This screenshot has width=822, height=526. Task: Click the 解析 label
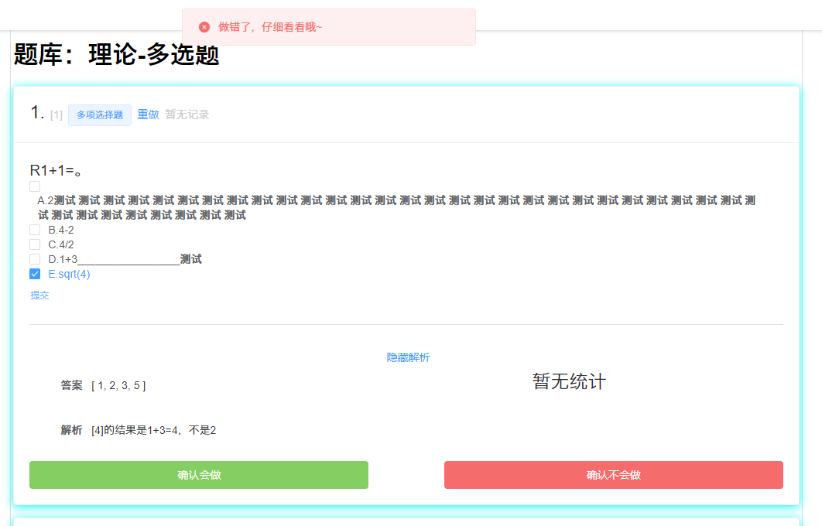[x=71, y=430]
